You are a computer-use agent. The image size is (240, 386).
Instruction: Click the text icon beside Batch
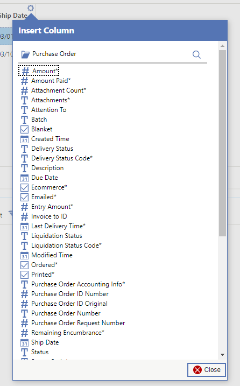pyautogui.click(x=24, y=120)
